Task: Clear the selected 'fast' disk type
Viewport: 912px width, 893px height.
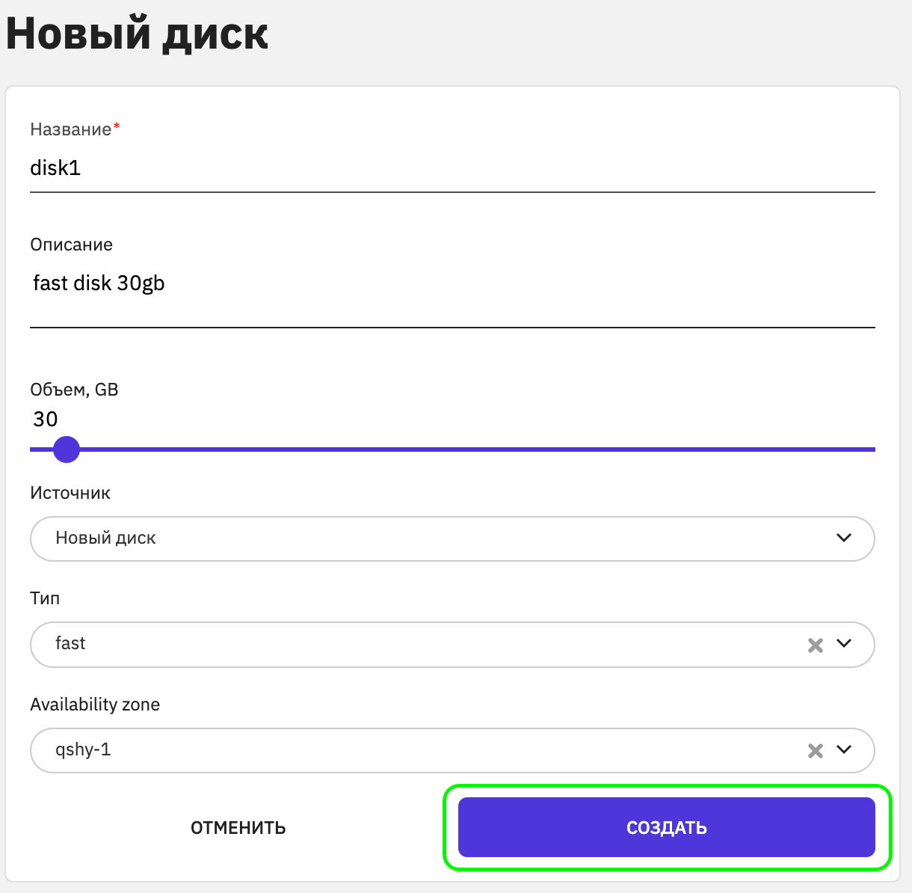Action: coord(816,645)
